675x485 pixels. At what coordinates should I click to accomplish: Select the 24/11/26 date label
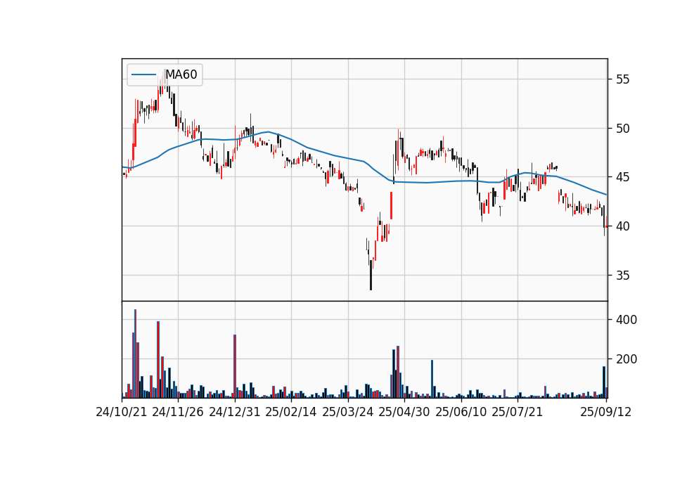(x=178, y=412)
